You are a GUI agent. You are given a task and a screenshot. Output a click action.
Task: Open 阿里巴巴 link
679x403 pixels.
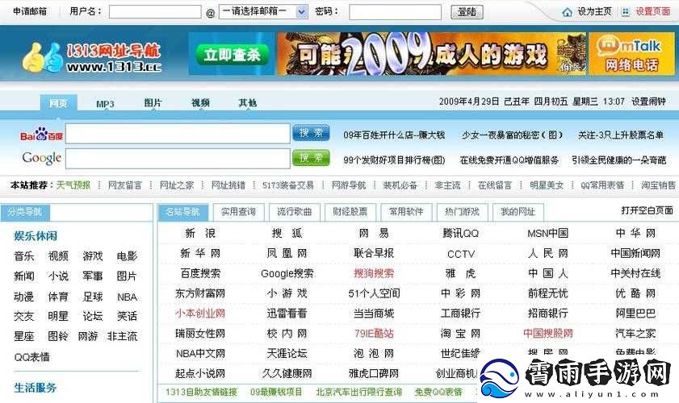[635, 314]
